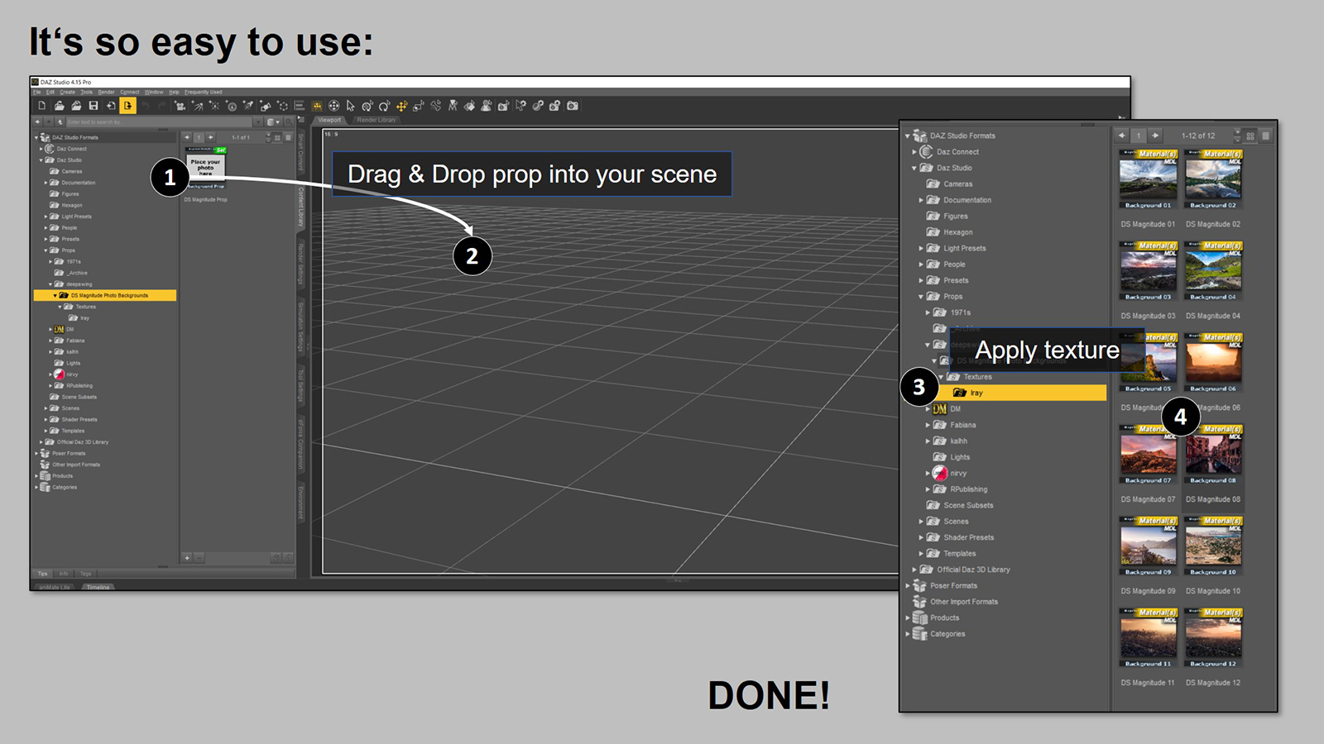1324x744 pixels.
Task: Select the Rotate tool icon
Action: coord(384,106)
